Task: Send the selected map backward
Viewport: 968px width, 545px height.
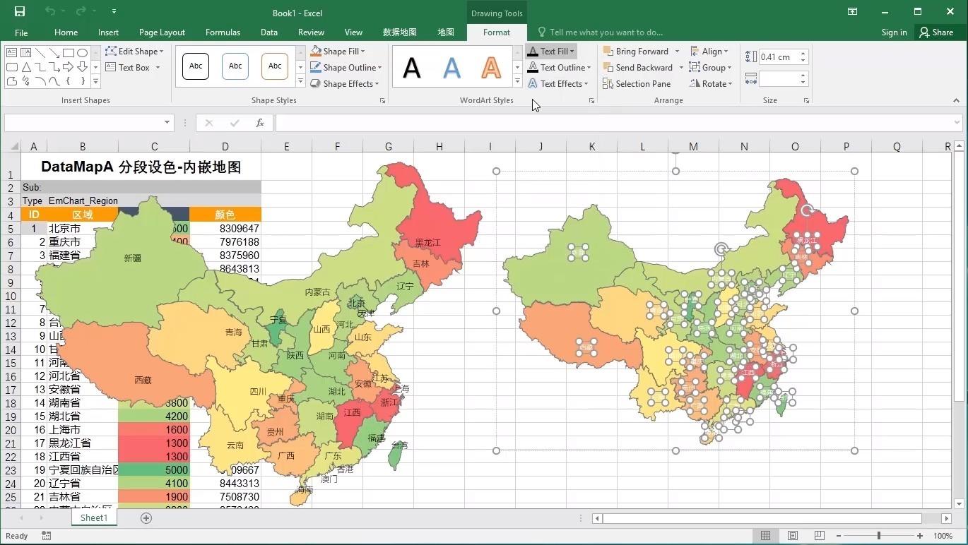Action: [639, 67]
